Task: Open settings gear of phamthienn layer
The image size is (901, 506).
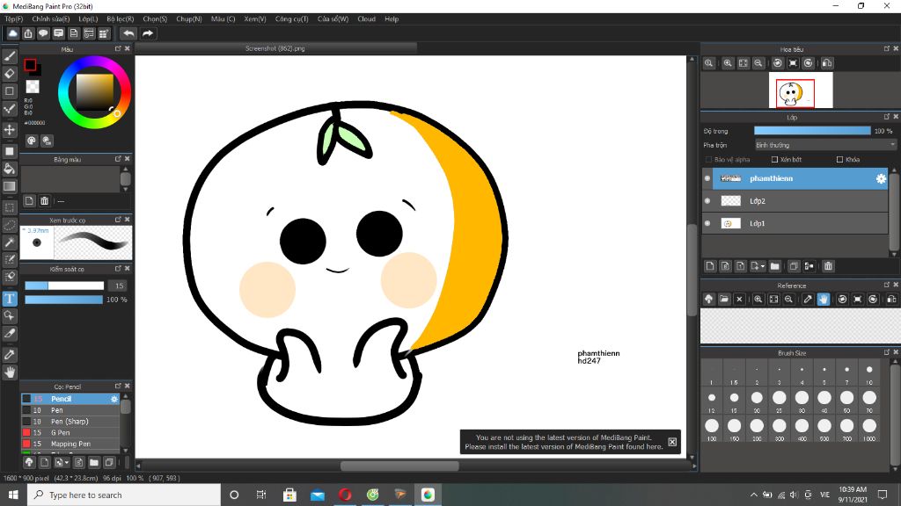Action: [881, 179]
